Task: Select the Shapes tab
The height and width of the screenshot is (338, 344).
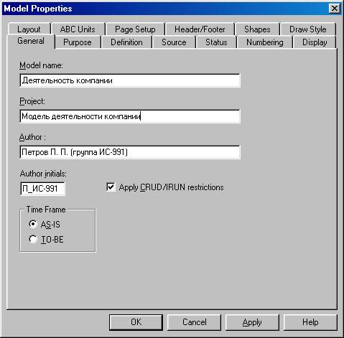Action: (x=257, y=29)
